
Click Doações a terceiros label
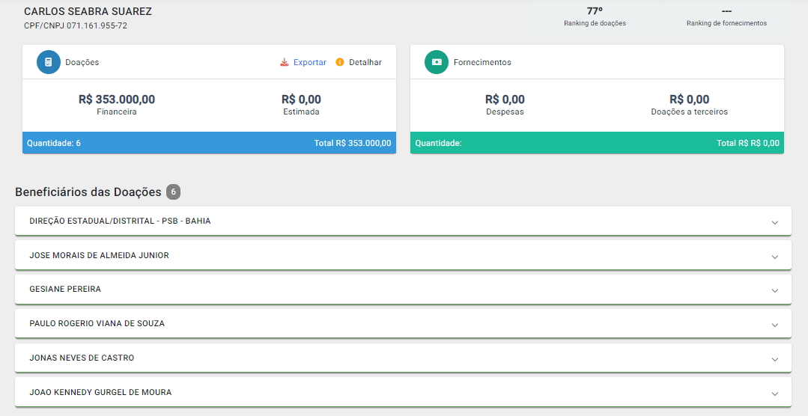[690, 111]
